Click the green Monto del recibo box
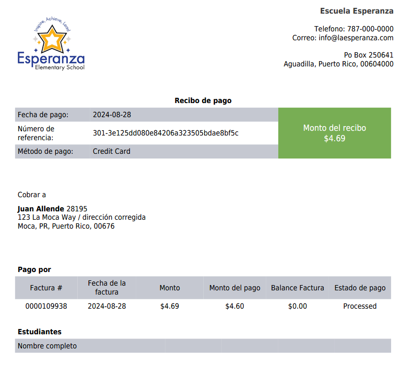The height and width of the screenshot is (373, 400). [x=334, y=133]
